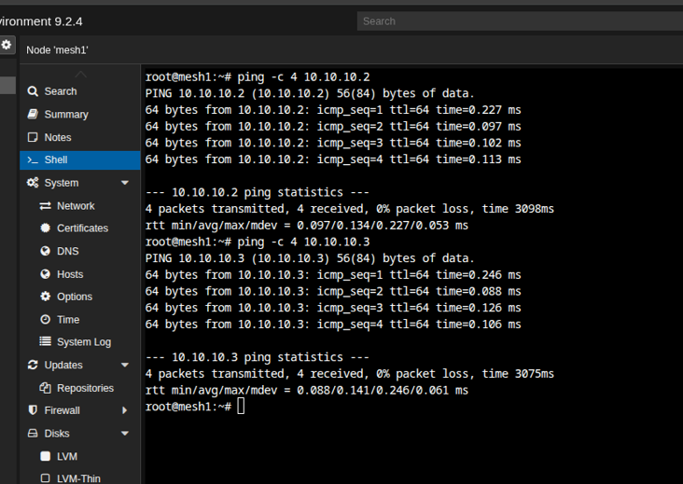Click the refresh icon next to Updates
The width and height of the screenshot is (683, 484).
33,365
